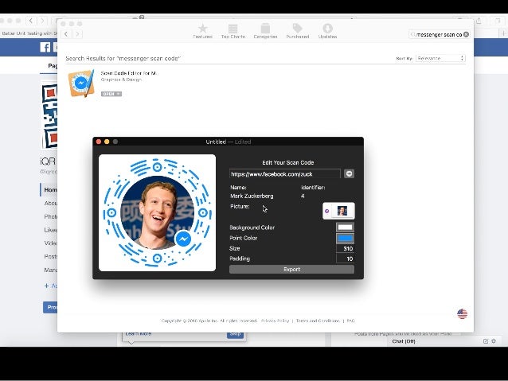
Task: Open the Privacy Policy link
Action: coord(275,321)
